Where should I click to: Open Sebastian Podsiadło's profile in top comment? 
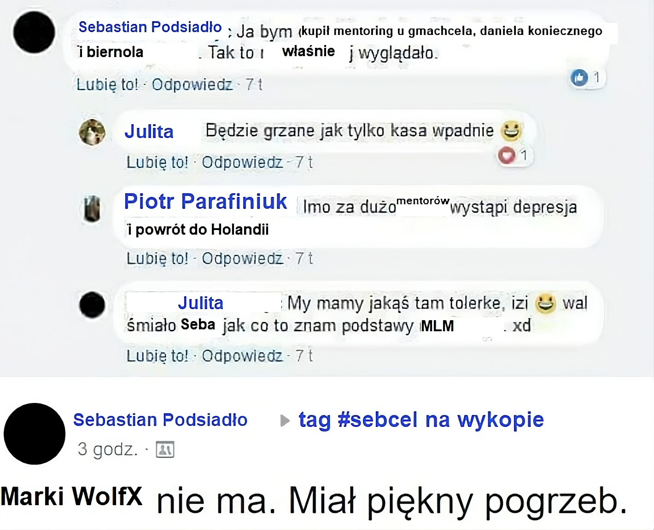click(150, 27)
